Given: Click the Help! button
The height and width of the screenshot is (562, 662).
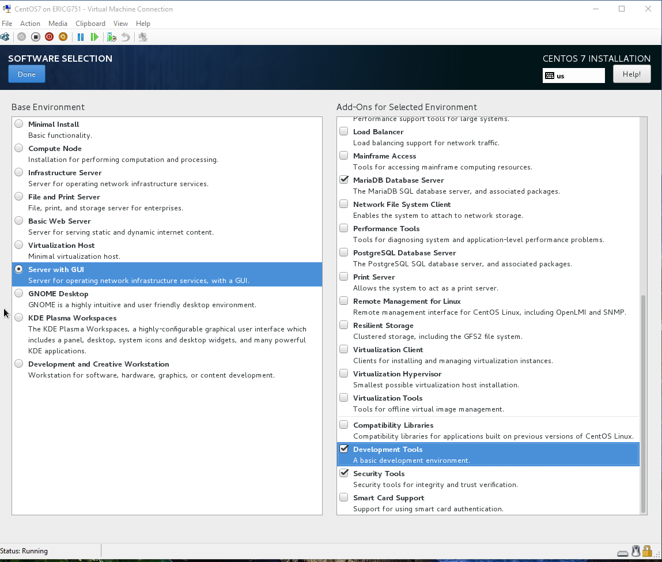Looking at the screenshot, I should tap(631, 74).
